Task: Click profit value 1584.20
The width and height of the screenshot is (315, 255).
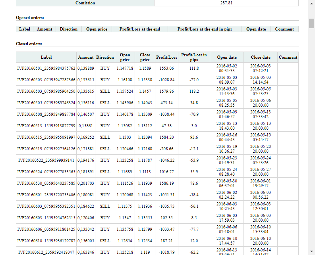Action: point(166,137)
